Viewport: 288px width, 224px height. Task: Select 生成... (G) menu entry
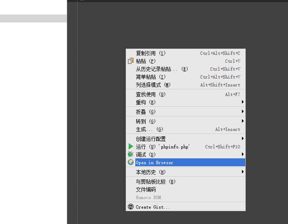tap(185, 129)
